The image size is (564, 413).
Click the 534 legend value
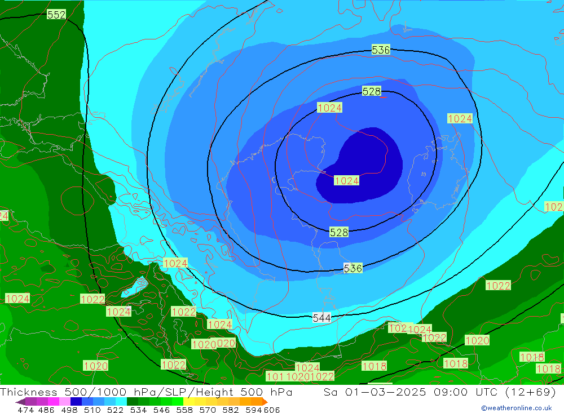click(139, 410)
